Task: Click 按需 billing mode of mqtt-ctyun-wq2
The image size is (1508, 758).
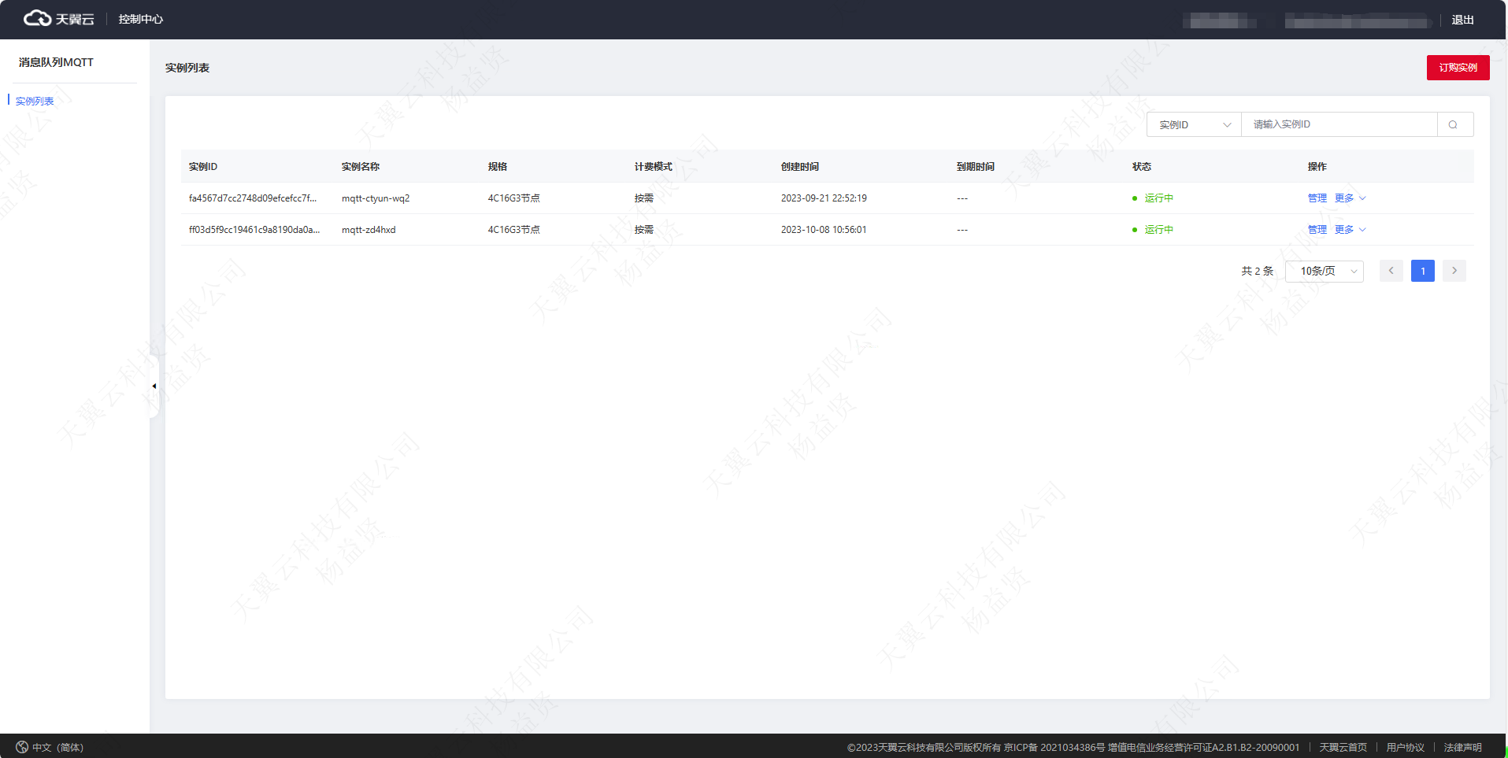Action: click(x=644, y=198)
